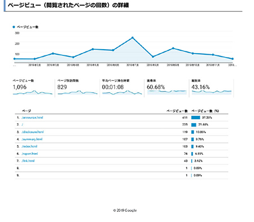Select the peak July data point on chart
Viewport: 254px width, 222px height.
click(x=133, y=38)
